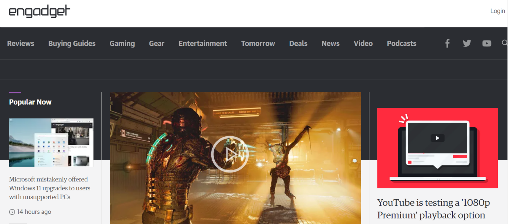Open Engadget's Facebook page icon
This screenshot has width=508, height=224.
pos(447,43)
